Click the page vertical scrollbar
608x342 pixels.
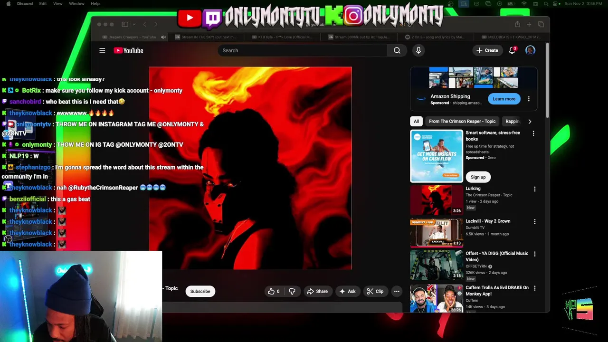tap(547, 81)
